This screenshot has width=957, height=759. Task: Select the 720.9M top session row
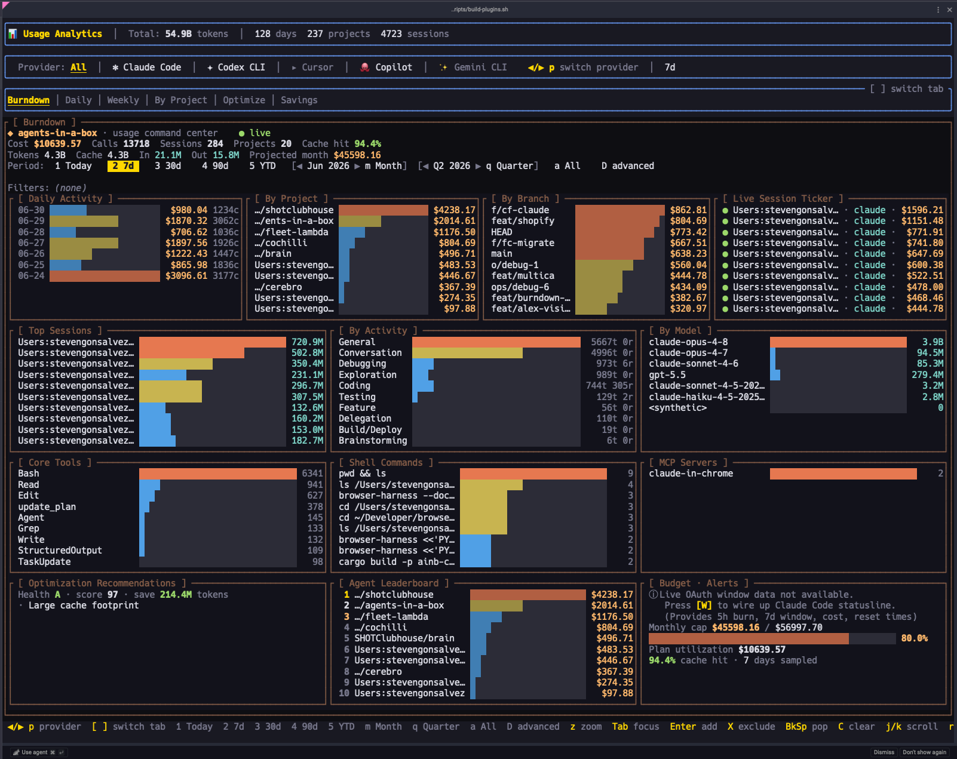(170, 342)
